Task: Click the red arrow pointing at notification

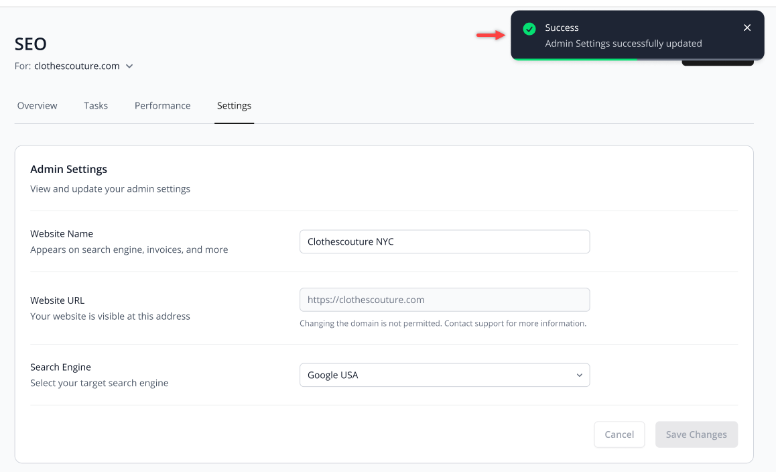Action: pyautogui.click(x=491, y=35)
